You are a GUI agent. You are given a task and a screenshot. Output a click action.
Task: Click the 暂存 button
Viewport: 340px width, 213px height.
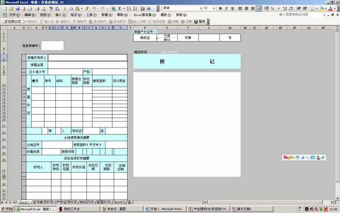tap(200, 21)
